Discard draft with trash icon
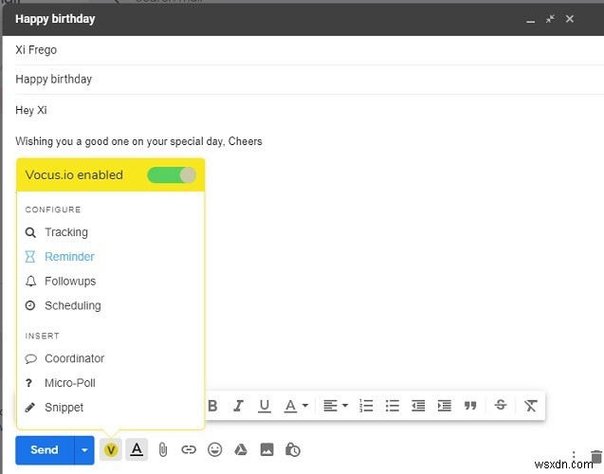 (596, 457)
